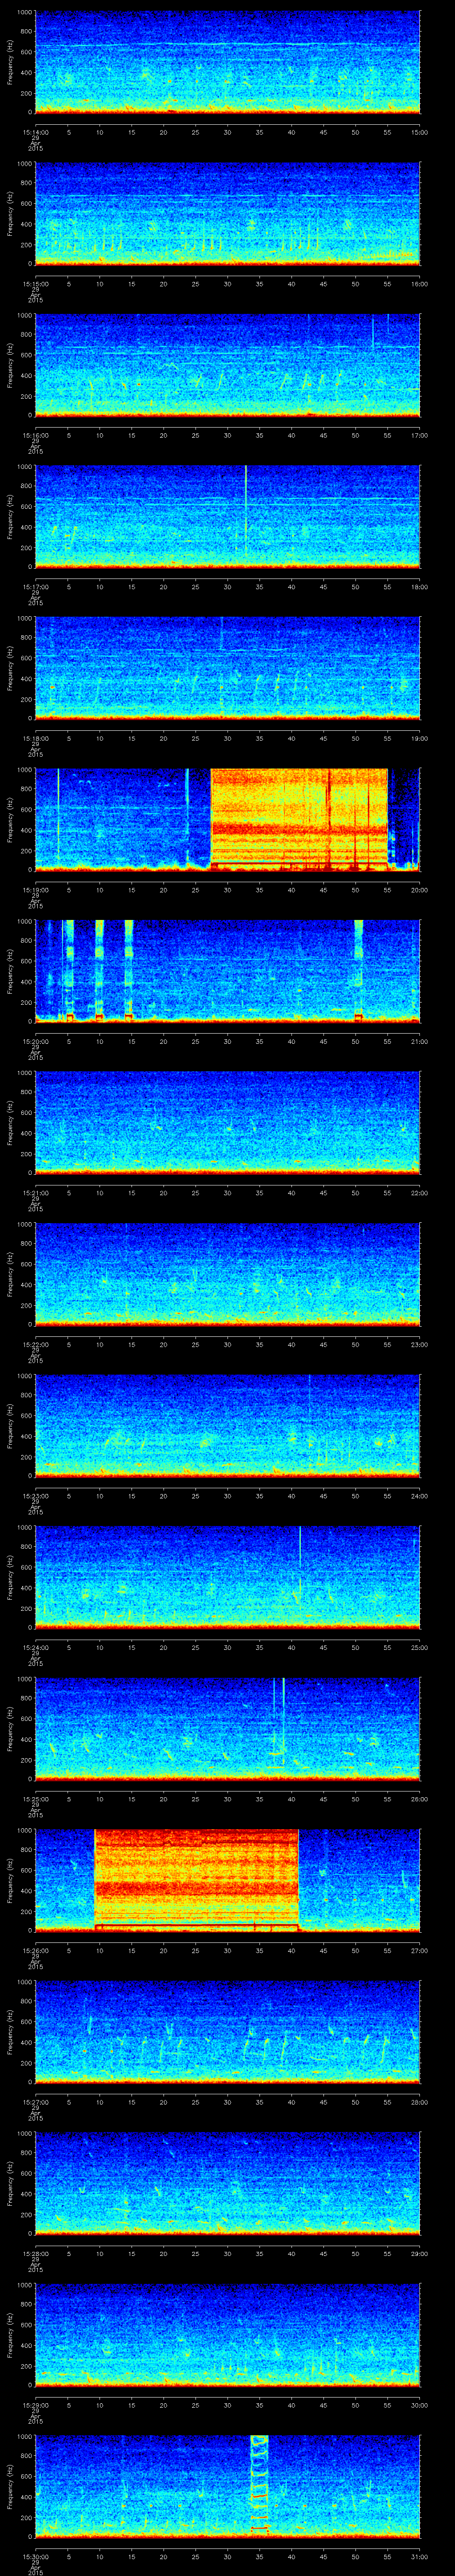The width and height of the screenshot is (455, 2576).
Task: Pick the 15:21:00 timestamp label
Action: point(35,1193)
